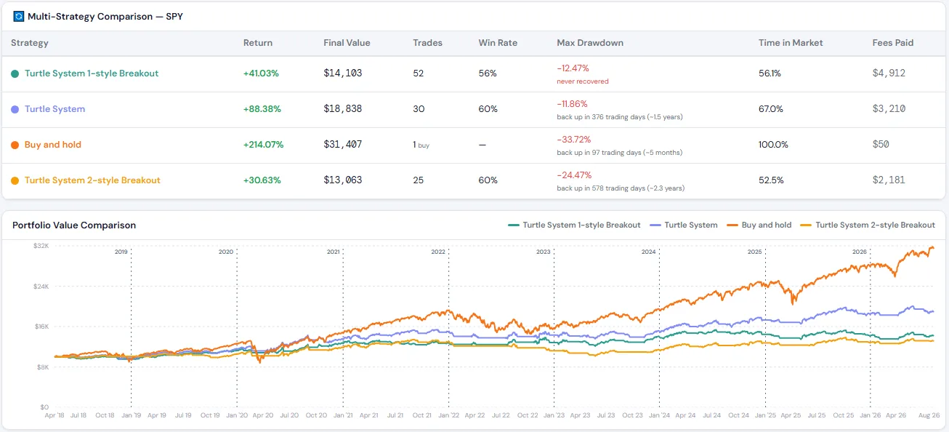Click the 2025 year marker on chart
The image size is (949, 432).
[x=754, y=252]
